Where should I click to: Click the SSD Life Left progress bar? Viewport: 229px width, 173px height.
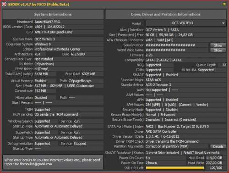click(x=175, y=168)
